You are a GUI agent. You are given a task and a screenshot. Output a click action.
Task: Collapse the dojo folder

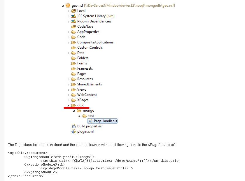point(69,105)
